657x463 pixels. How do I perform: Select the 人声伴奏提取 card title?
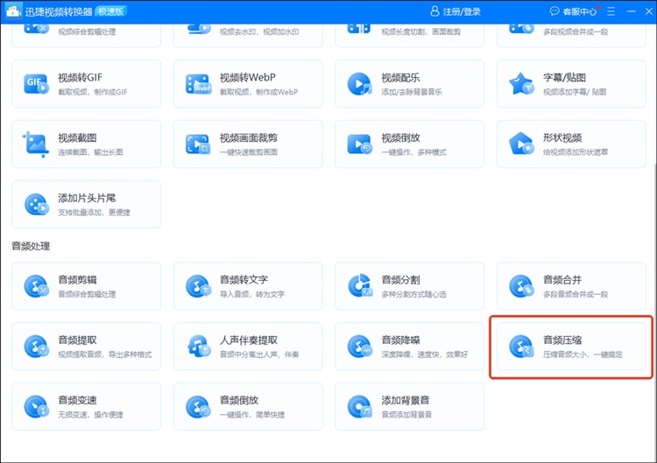(x=249, y=340)
